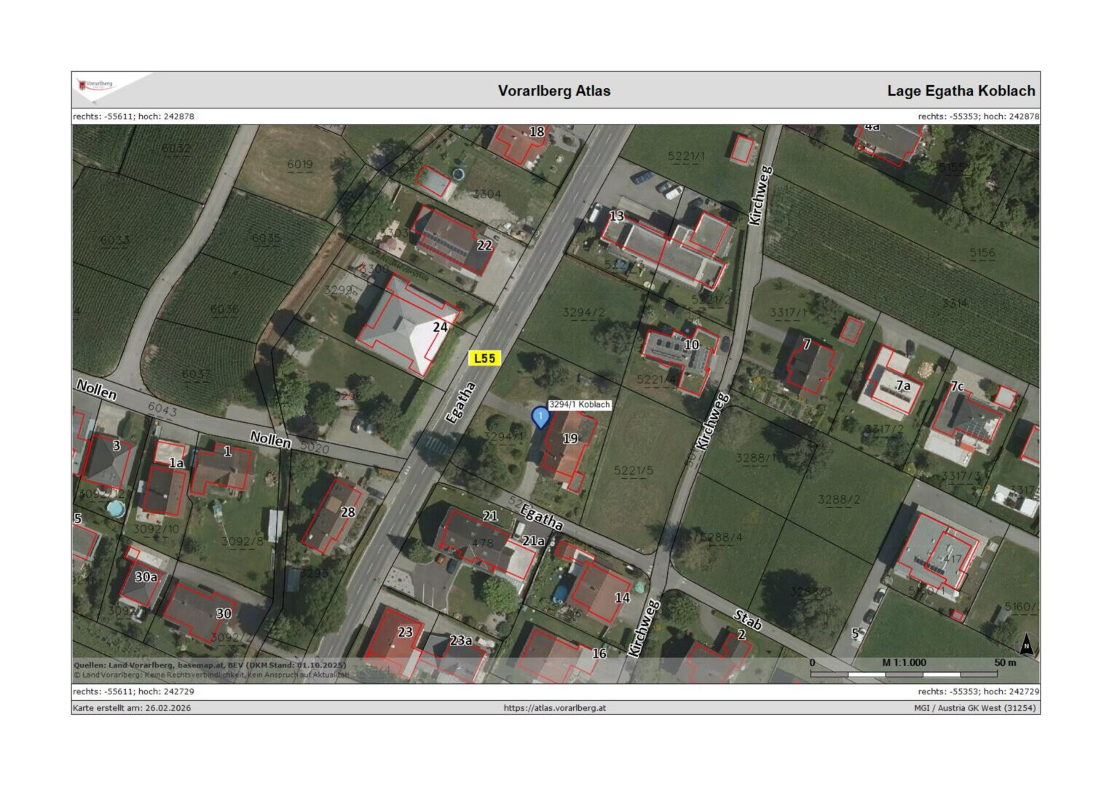Screen dimensions: 1112x786
Task: Select parcel 6019 field
Action: tap(299, 164)
